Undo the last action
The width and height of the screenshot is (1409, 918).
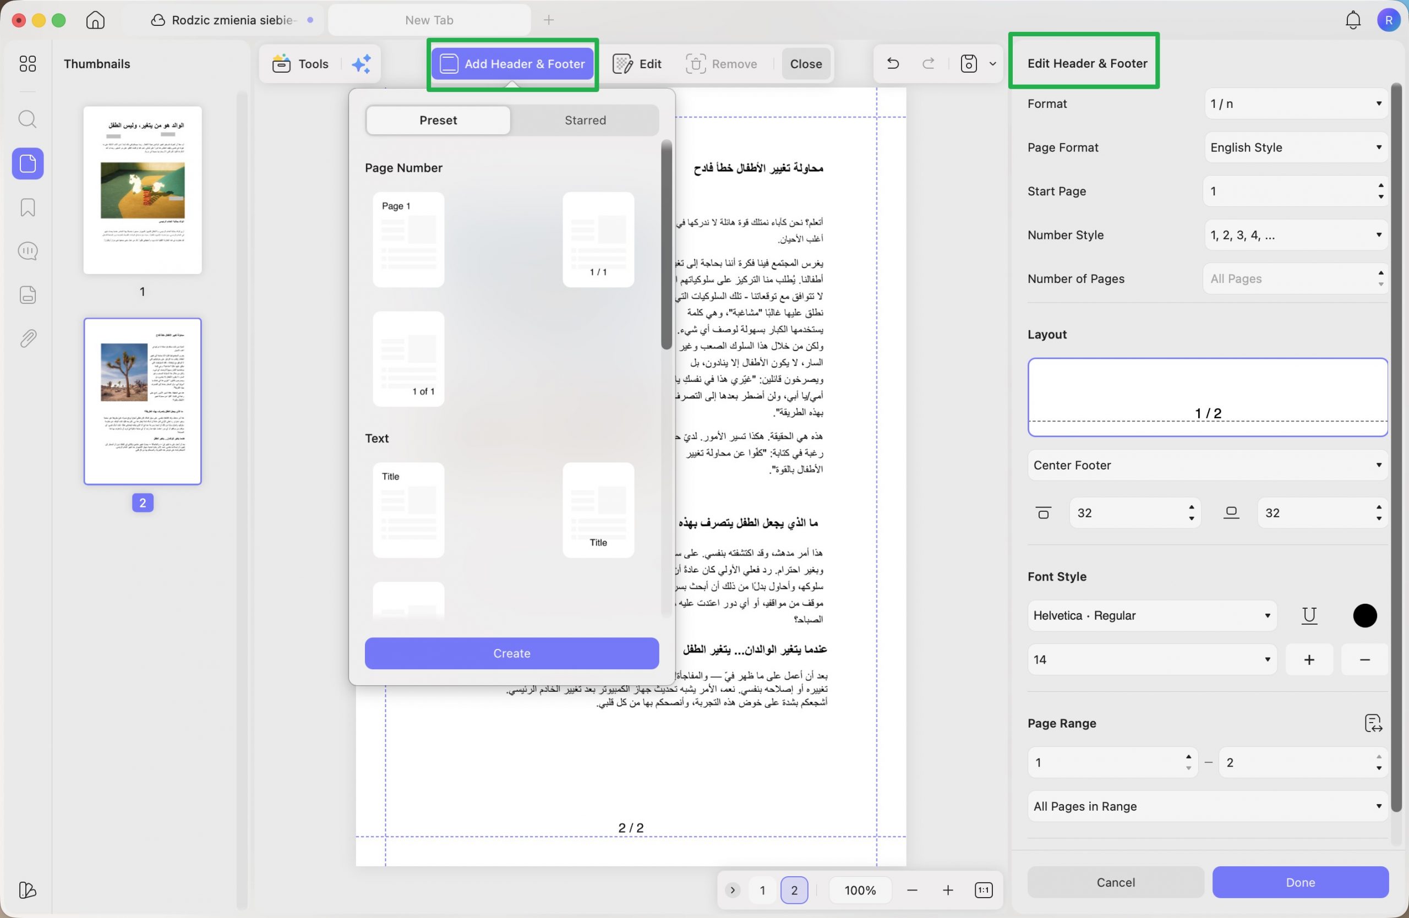click(893, 63)
